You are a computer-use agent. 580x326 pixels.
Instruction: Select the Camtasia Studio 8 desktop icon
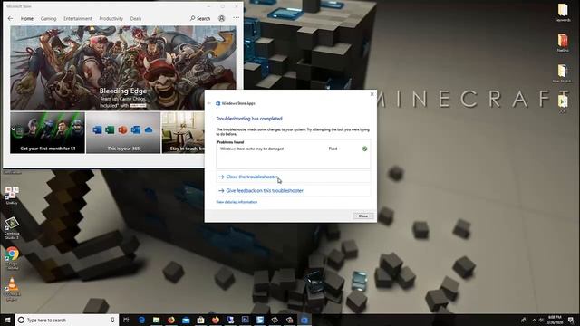(12, 227)
